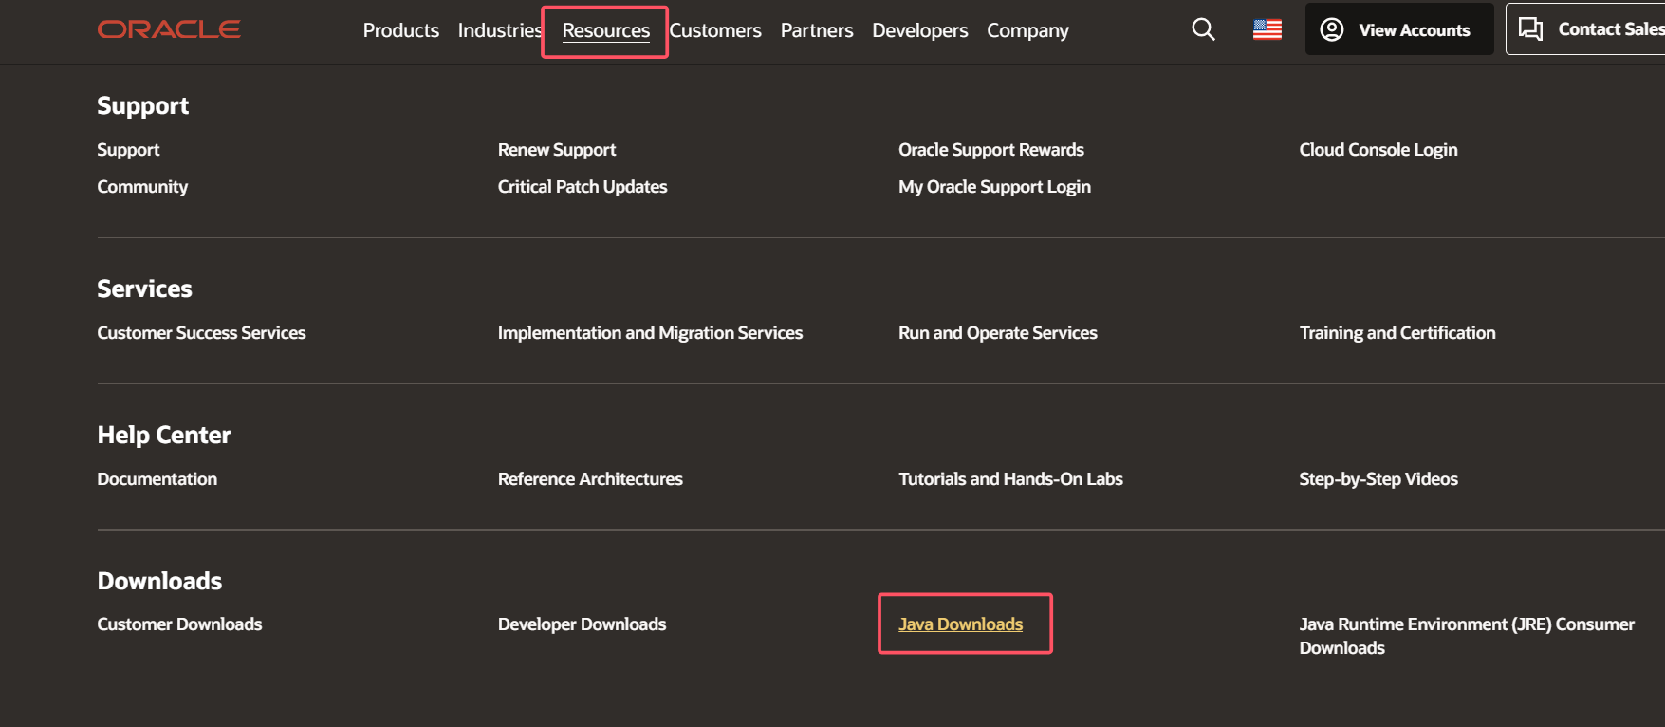Open the Customers menu

tap(715, 30)
